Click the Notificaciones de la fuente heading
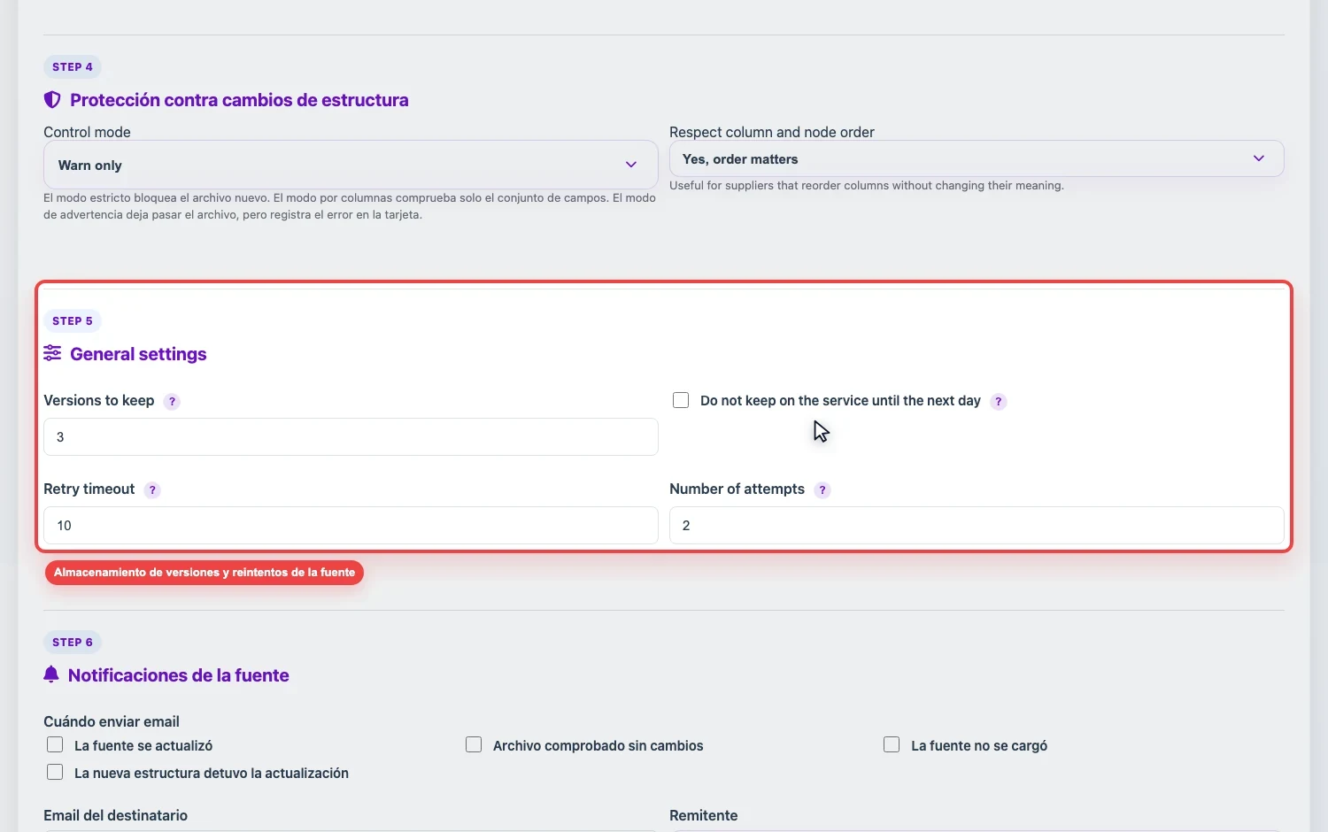This screenshot has height=832, width=1328. 179,675
